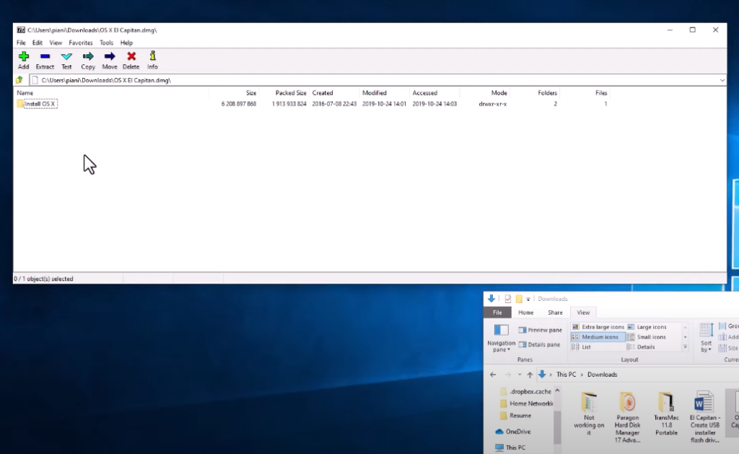Viewport: 739px width, 454px height.
Task: Click This PC in Explorer breadcrumb
Action: tap(566, 375)
